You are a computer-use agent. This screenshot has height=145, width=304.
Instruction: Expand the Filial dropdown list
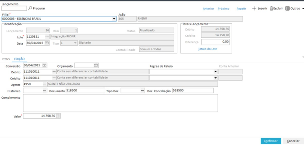[114, 19]
